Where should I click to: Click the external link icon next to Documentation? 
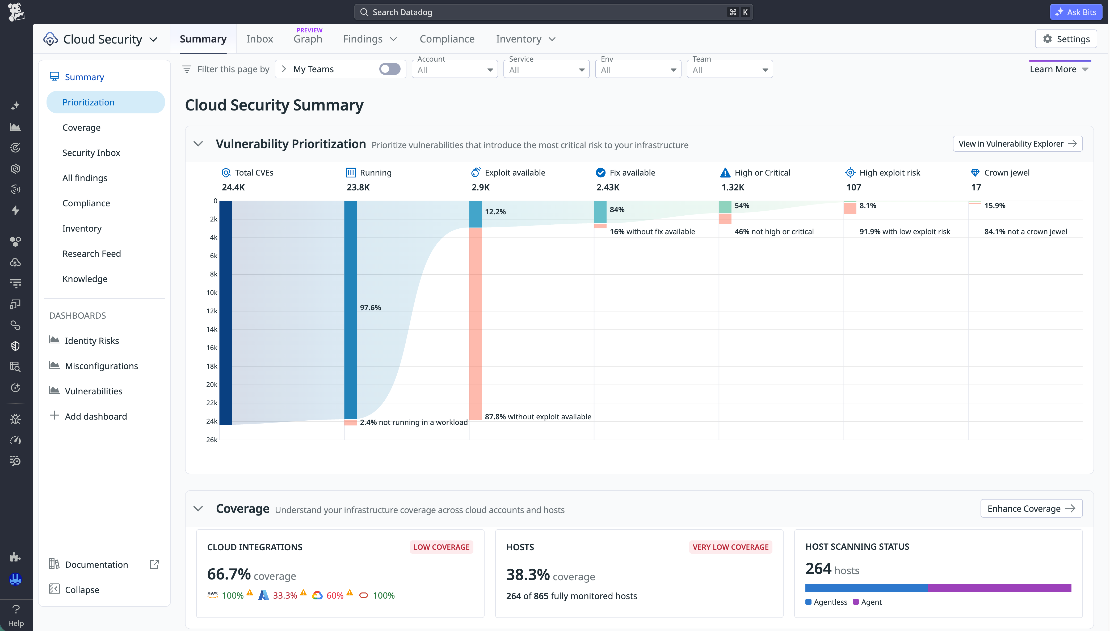(x=154, y=564)
